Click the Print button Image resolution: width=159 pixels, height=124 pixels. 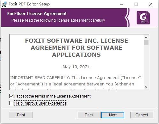click(21, 115)
